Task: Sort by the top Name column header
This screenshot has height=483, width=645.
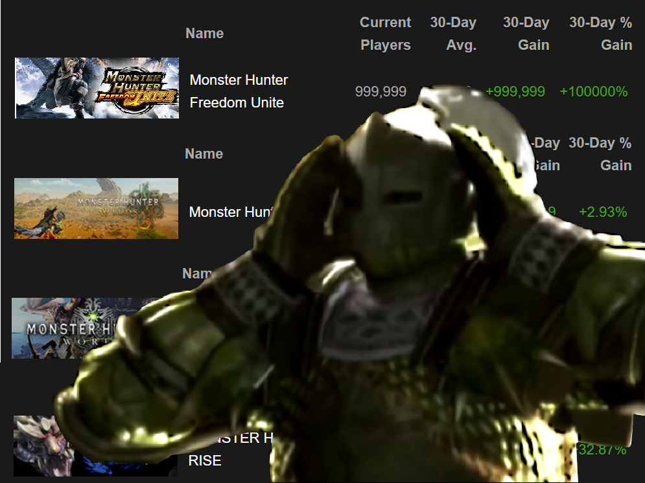Action: pos(204,33)
